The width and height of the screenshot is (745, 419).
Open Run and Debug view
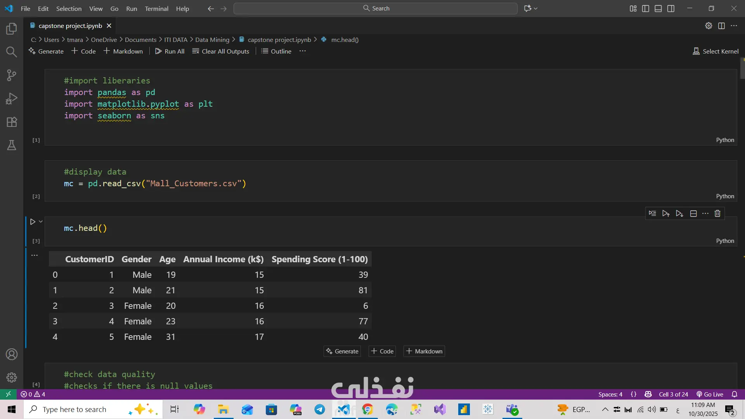pyautogui.click(x=12, y=99)
